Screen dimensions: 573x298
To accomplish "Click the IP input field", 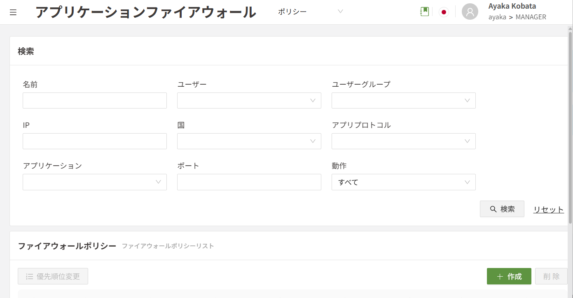I will pyautogui.click(x=94, y=141).
